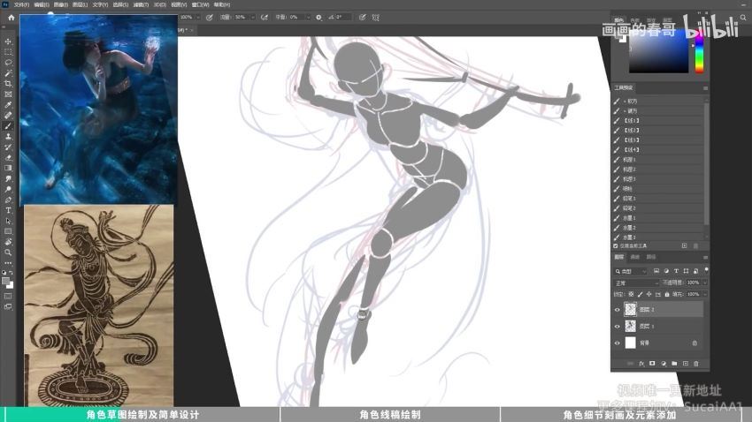
Task: Select the Move tool
Action: coord(8,41)
